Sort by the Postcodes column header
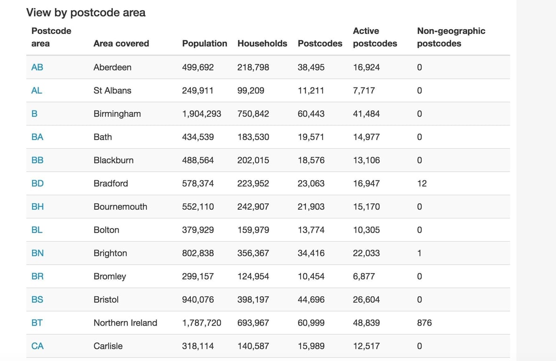556x361 pixels. click(x=320, y=43)
